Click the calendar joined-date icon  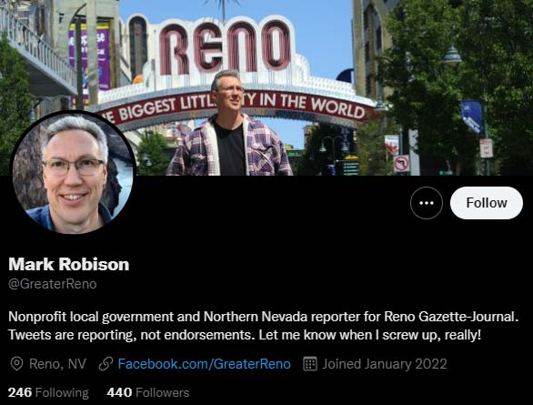click(x=309, y=364)
